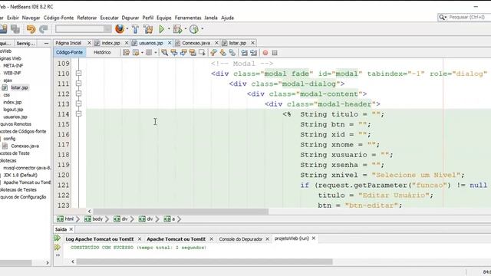This screenshot has height=276, width=491.
Task: Click Clean and Build Project icon
Action: tap(148, 29)
